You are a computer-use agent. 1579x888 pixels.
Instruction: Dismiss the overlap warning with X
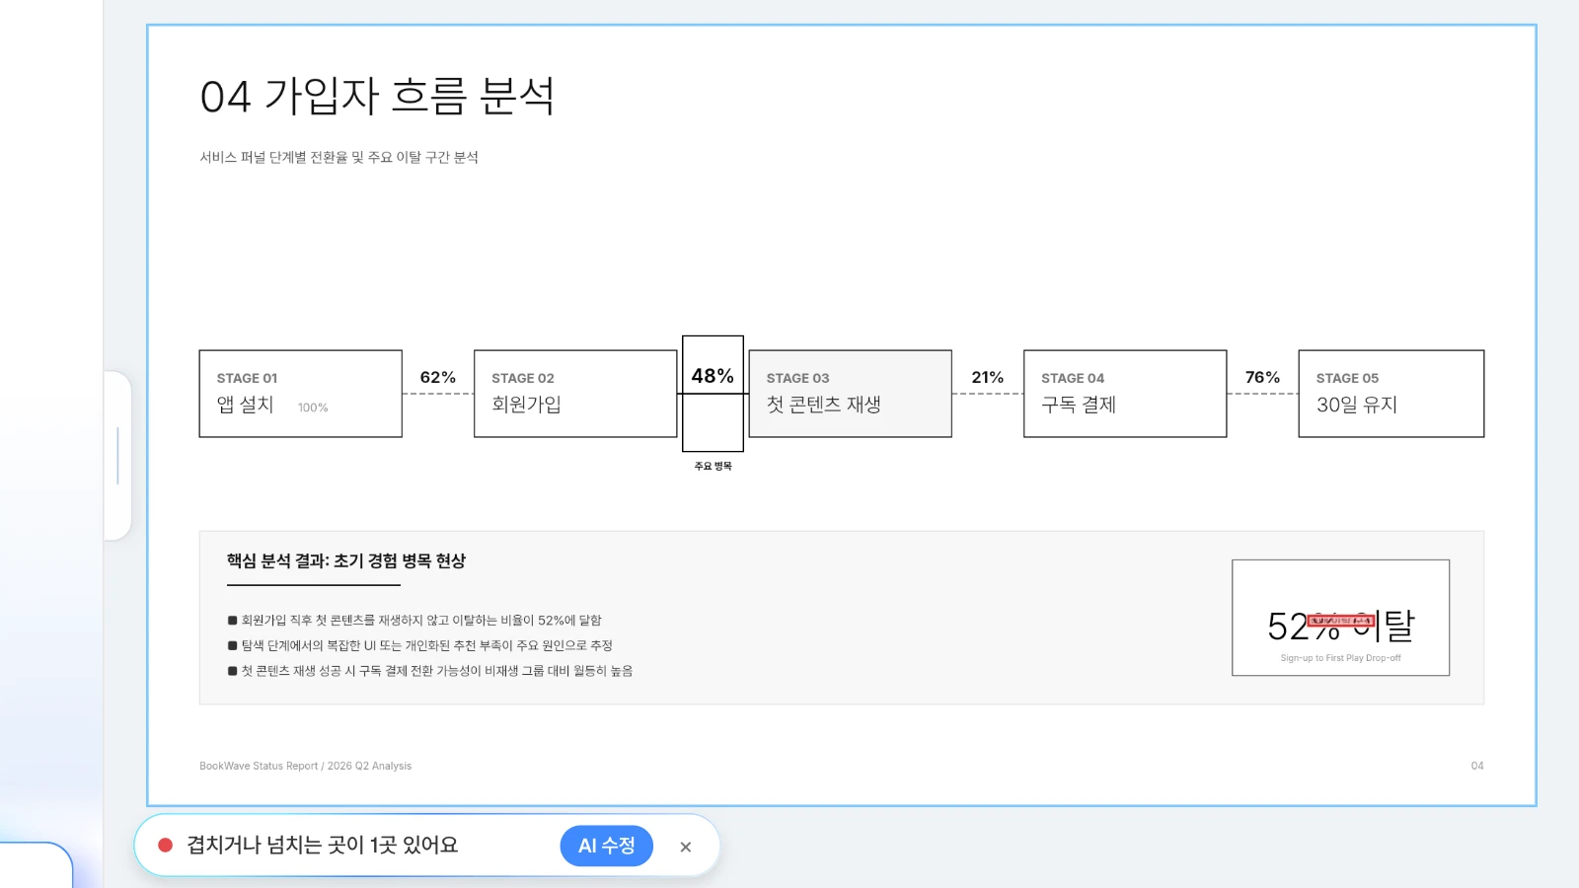[686, 847]
